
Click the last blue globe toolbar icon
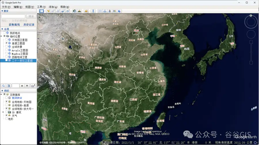(119, 11)
